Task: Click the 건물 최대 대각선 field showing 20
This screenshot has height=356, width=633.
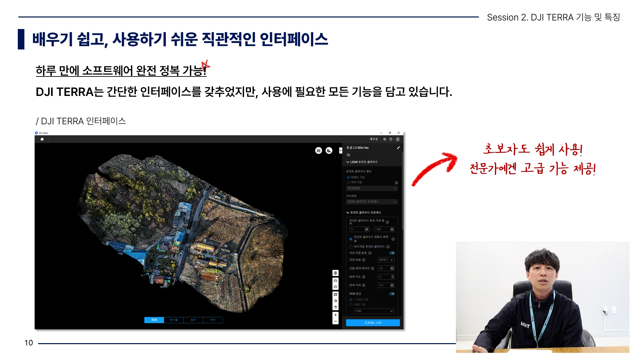Action: point(386,268)
